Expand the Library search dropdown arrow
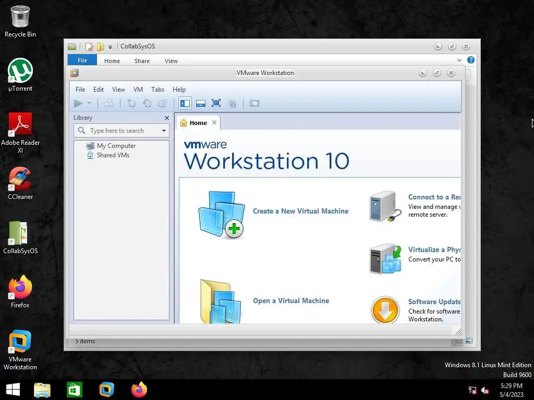 (x=164, y=131)
